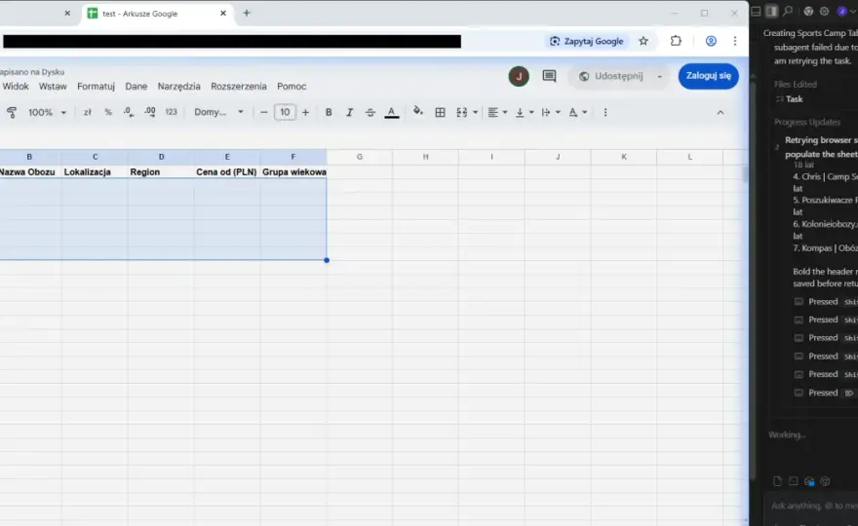
Task: Open the text color picker
Action: pos(391,112)
